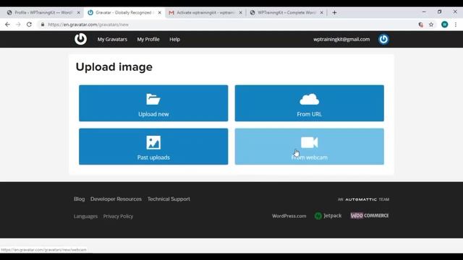Viewport: 463px width, 260px height.
Task: Open Chrome three-dot menu
Action: [456, 25]
